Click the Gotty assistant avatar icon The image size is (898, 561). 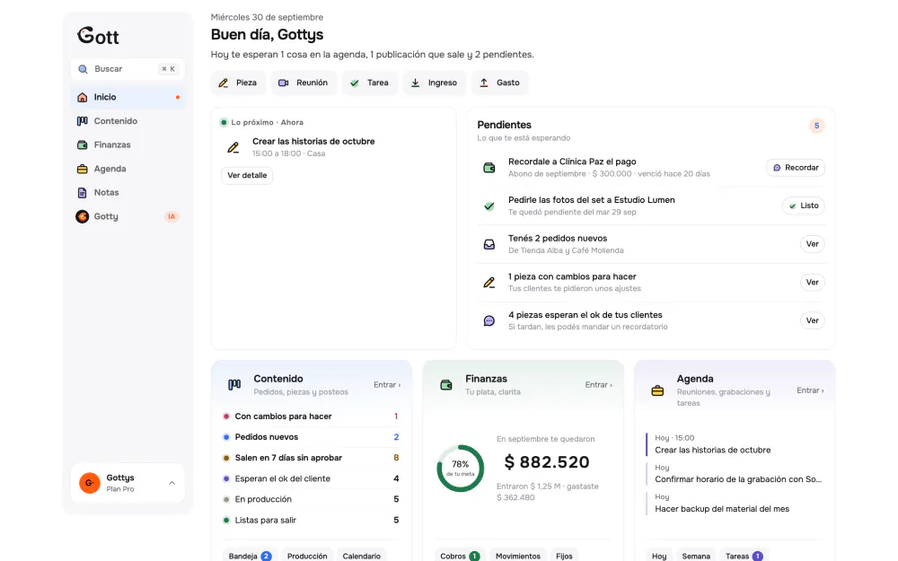point(83,216)
